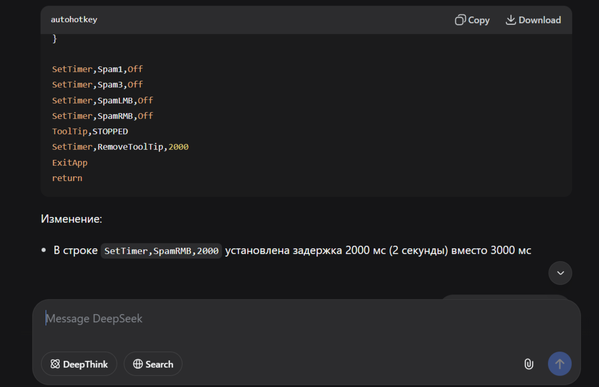Click the SetTimer,Spam1,Off code line
This screenshot has height=387, width=599.
click(97, 69)
